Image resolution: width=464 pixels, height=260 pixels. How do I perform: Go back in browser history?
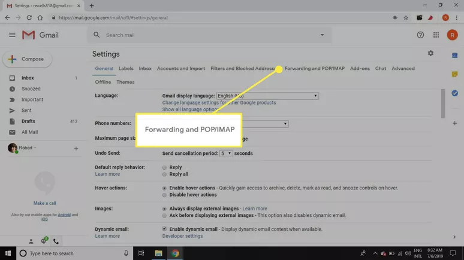tap(7, 18)
